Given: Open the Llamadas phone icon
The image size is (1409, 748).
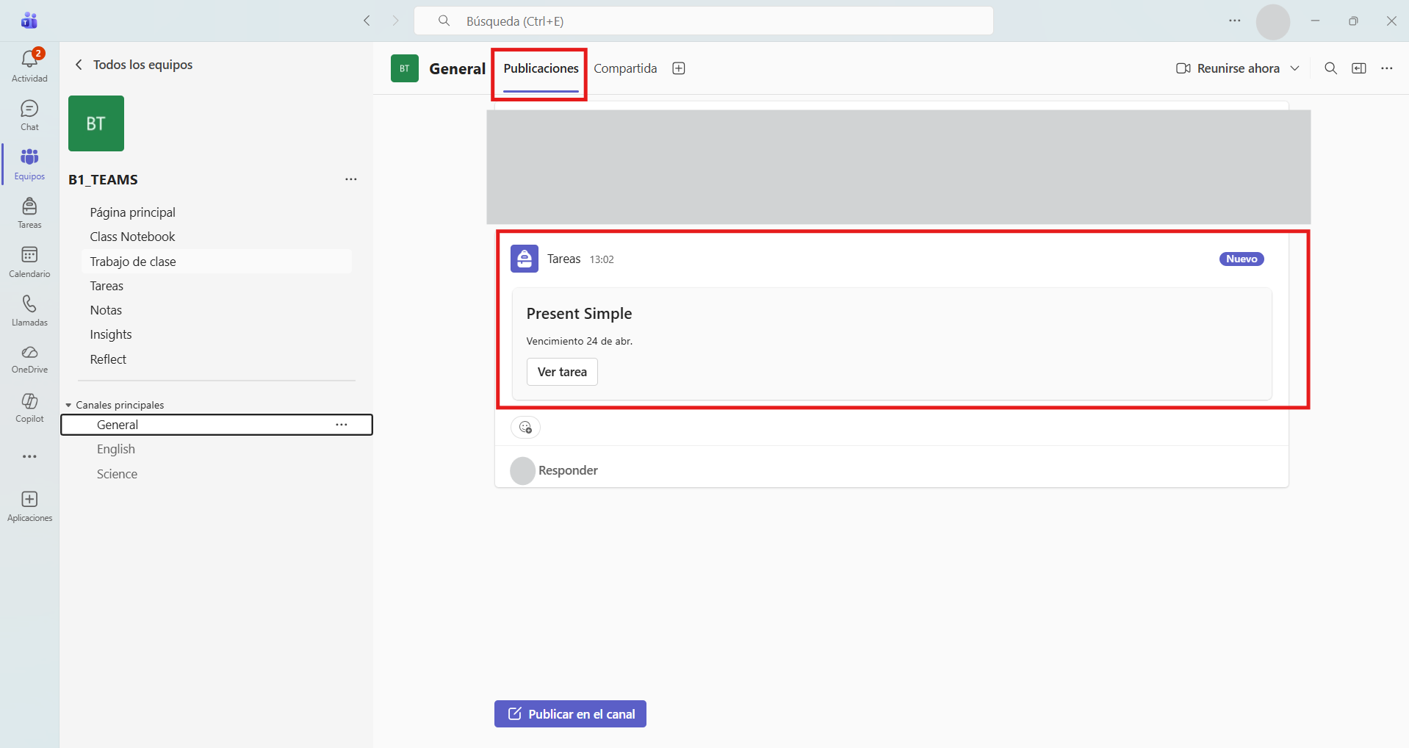Looking at the screenshot, I should (29, 311).
